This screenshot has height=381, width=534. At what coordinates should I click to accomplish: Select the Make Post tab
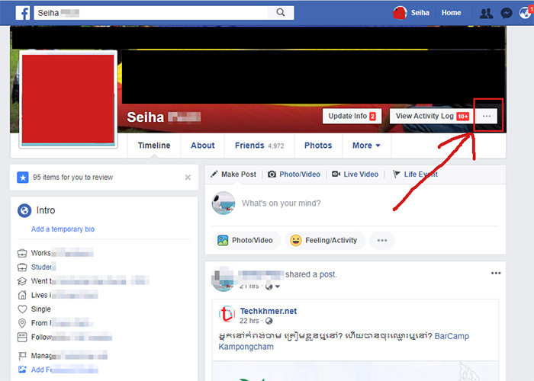coord(233,174)
